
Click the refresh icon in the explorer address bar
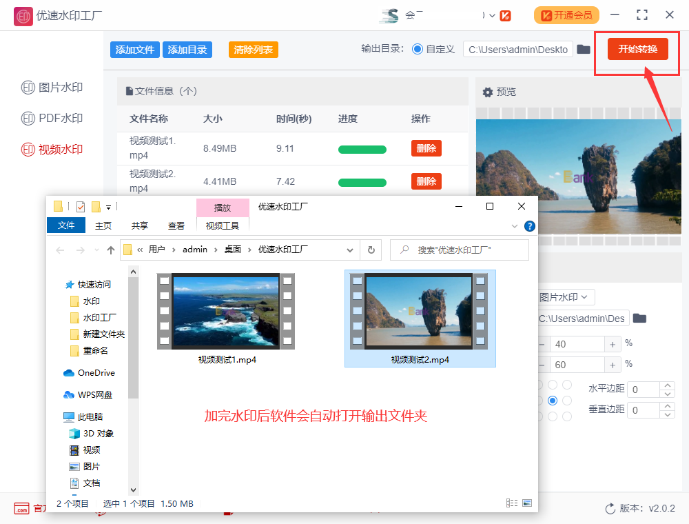click(x=371, y=250)
